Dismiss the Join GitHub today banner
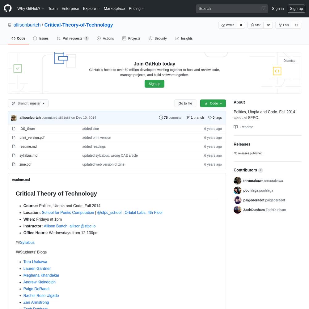Screen dimensions: 309x309 click(x=289, y=61)
